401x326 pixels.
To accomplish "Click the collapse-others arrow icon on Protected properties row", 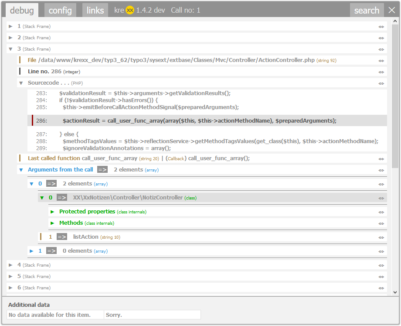I will point(381,212).
